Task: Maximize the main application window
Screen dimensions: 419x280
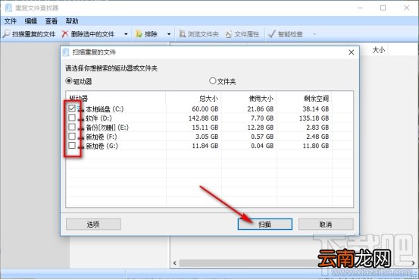Action: (383, 8)
